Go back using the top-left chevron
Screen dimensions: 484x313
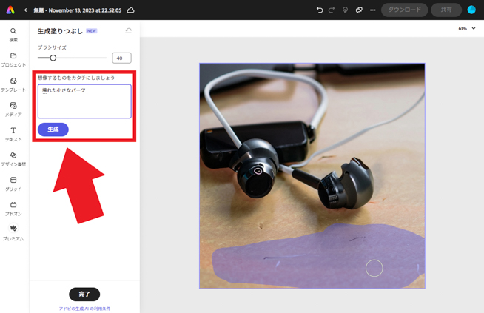pos(25,10)
